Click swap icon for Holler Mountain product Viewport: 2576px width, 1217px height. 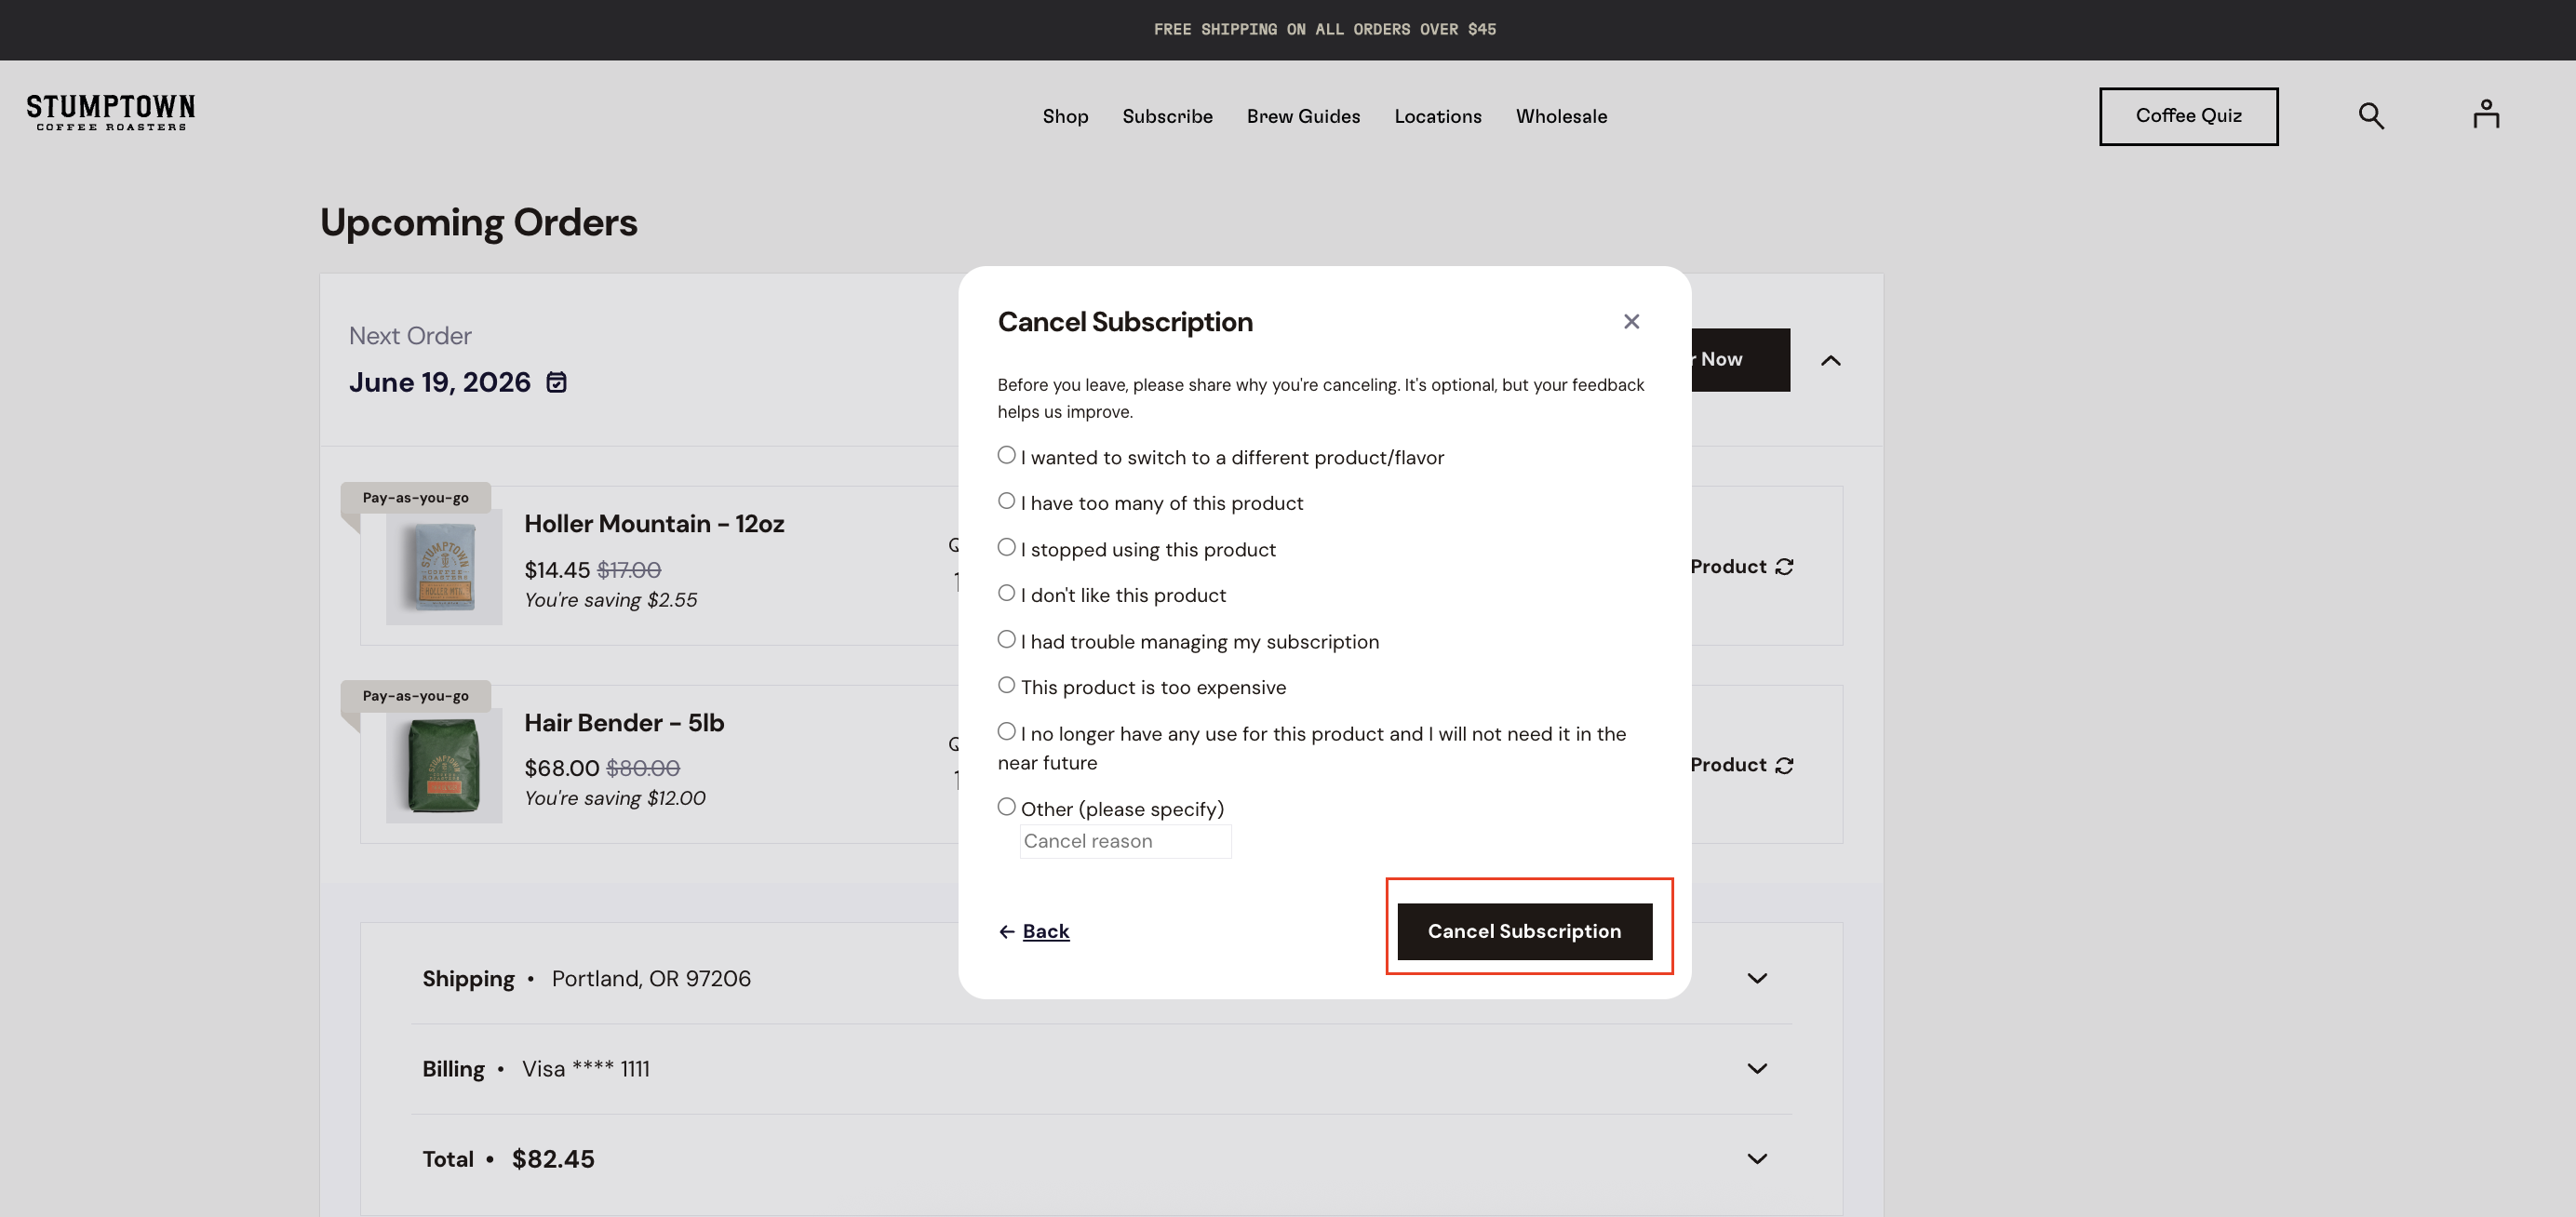(x=1784, y=567)
